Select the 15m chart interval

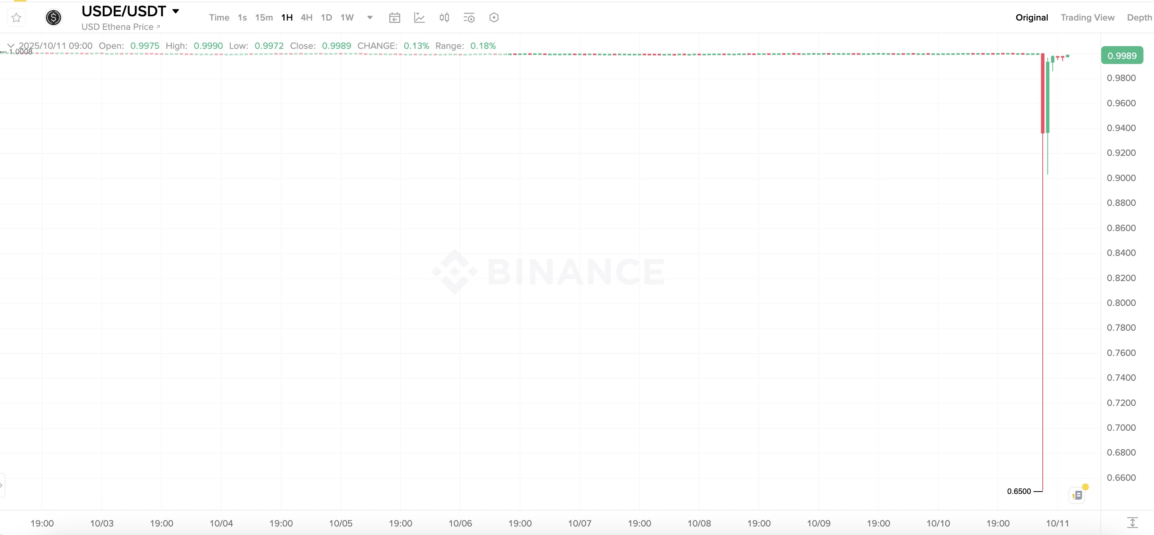coord(264,17)
